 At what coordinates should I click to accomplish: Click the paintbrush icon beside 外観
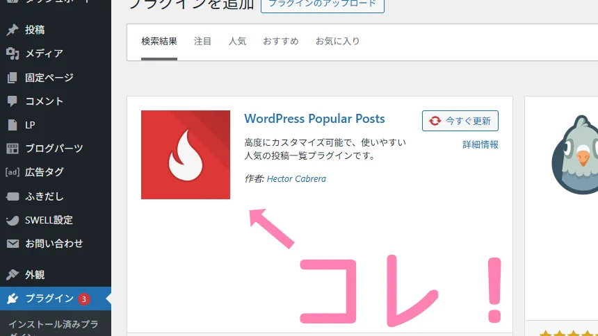coord(13,275)
